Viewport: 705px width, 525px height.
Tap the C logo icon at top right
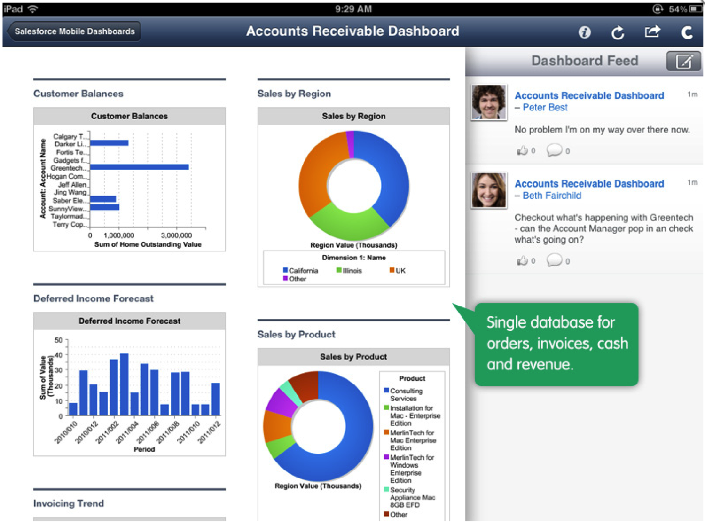point(686,32)
